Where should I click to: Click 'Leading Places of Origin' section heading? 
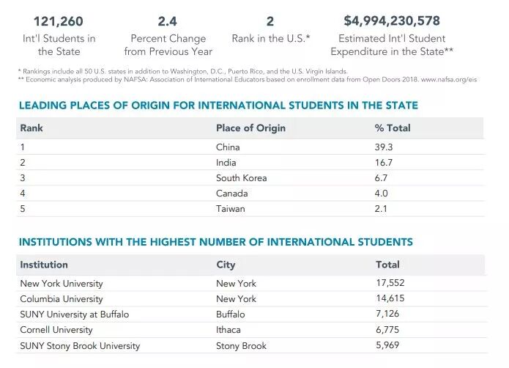(218, 106)
